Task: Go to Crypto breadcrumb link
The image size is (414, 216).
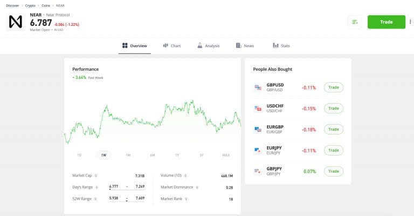Action: (30, 5)
